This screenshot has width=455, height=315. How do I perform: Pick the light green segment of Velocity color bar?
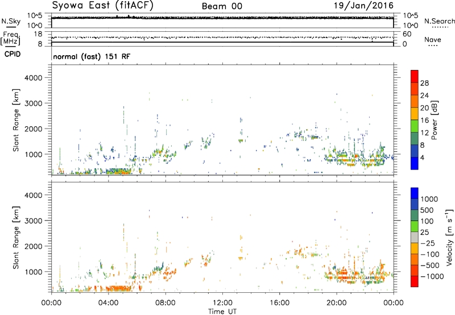[x=415, y=226]
